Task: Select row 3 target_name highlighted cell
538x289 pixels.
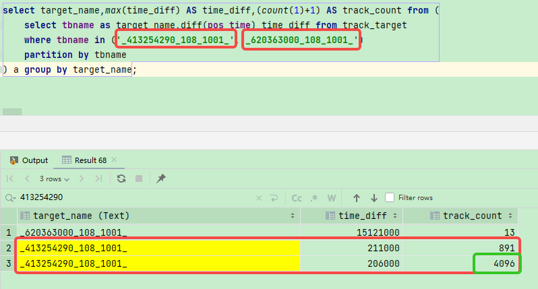Action: 158,263
